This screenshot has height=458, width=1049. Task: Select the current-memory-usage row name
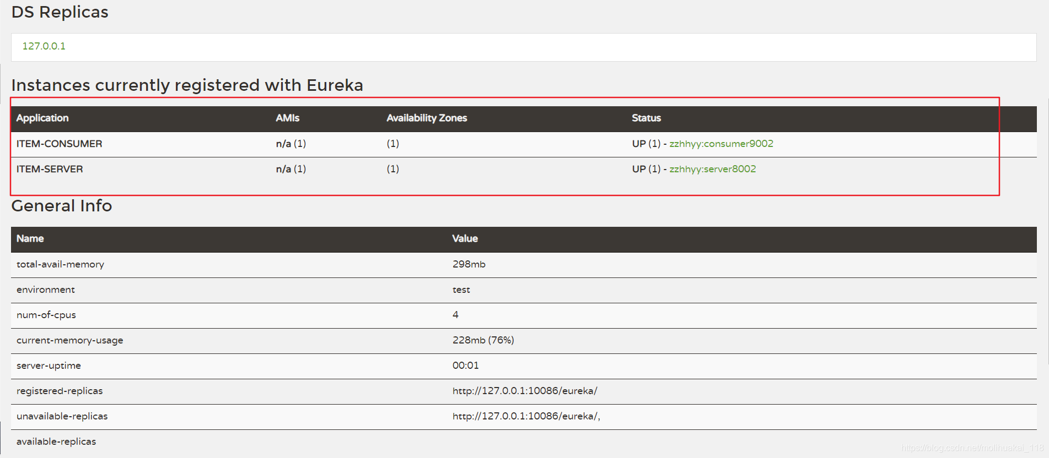(70, 340)
